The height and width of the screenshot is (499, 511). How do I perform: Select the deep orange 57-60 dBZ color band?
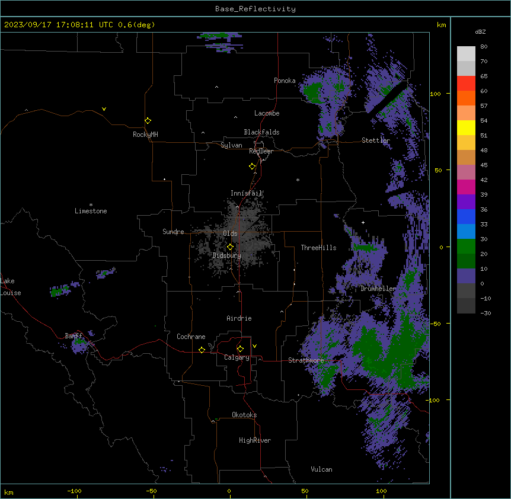pyautogui.click(x=466, y=98)
